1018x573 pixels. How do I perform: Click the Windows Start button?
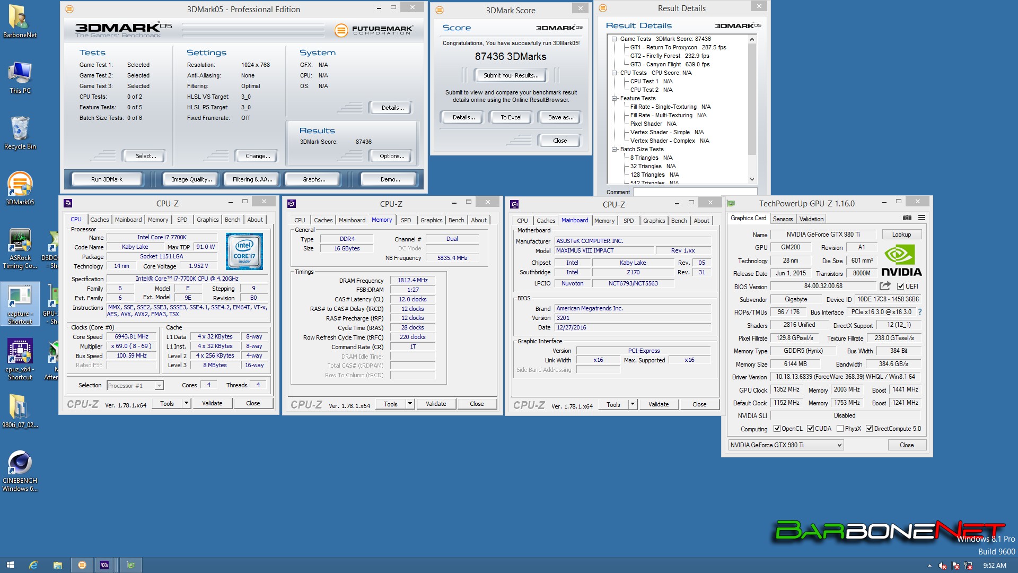point(10,565)
